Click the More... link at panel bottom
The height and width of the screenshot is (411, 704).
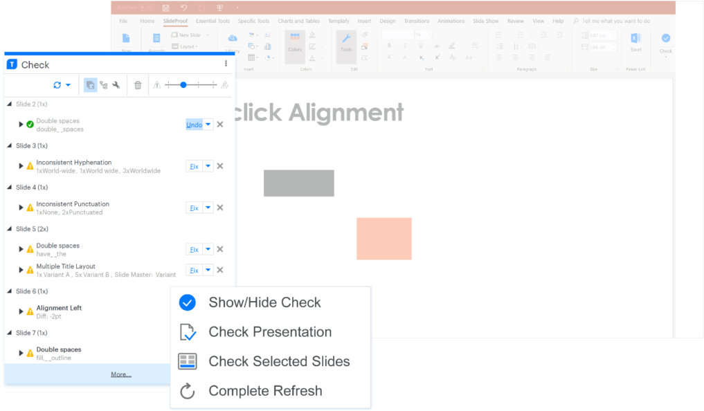pos(120,374)
